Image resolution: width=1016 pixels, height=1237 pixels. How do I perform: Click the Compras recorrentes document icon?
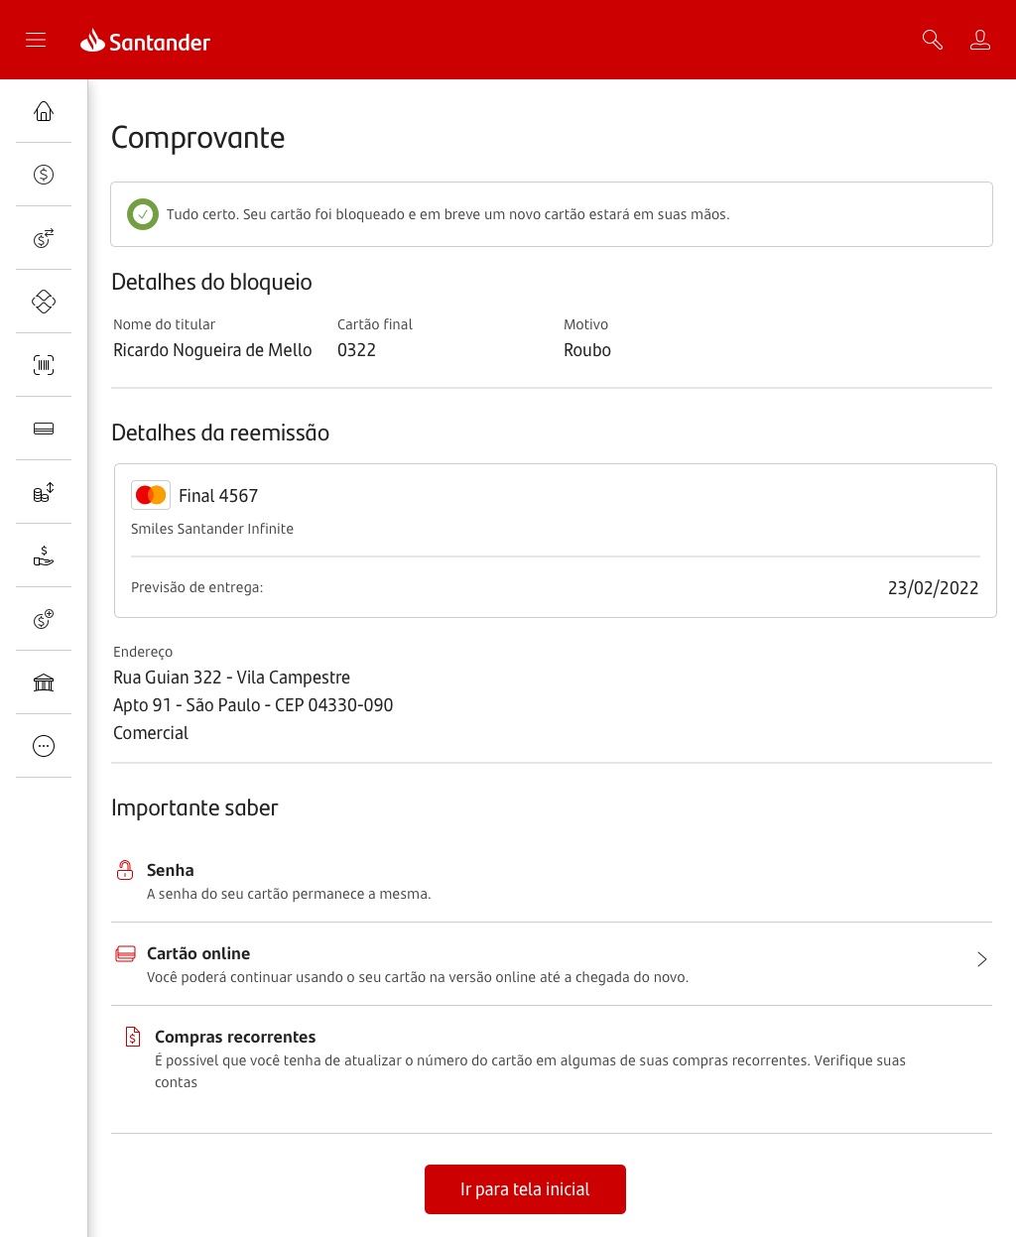[133, 1037]
